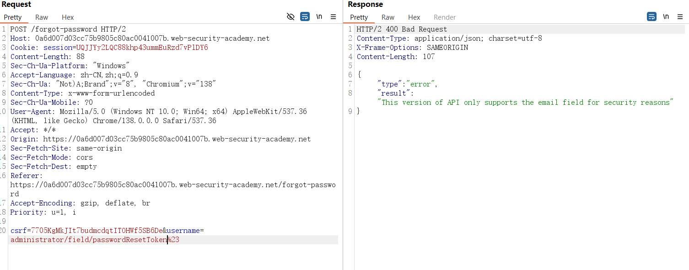Click the Host header value in request
This screenshot has height=270, width=689.
tap(152, 38)
